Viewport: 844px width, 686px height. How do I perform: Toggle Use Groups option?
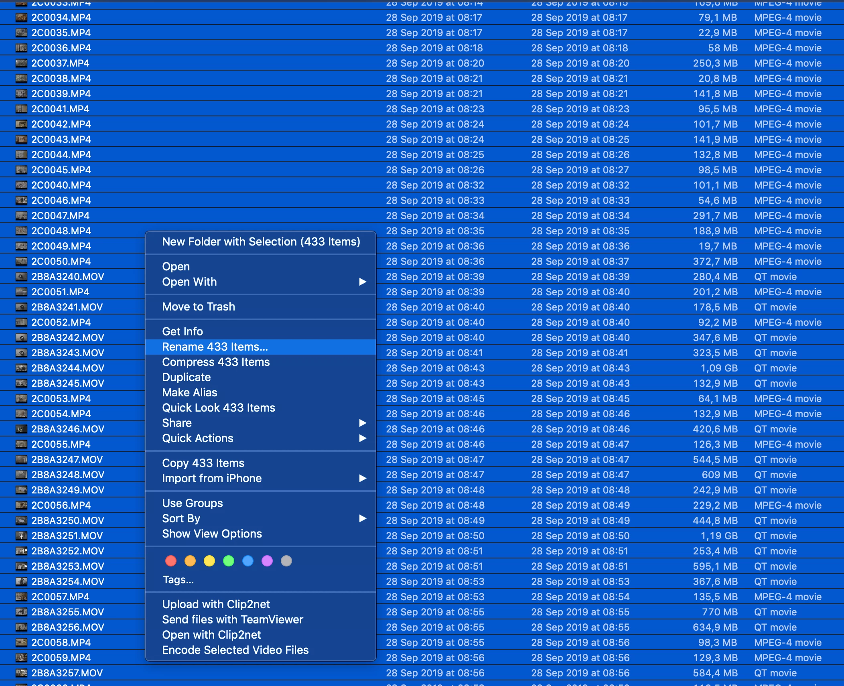click(x=193, y=503)
